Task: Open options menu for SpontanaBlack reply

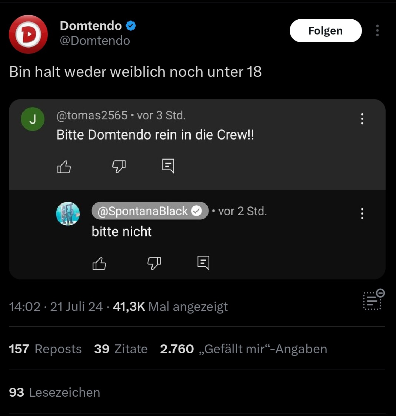Action: 362,213
